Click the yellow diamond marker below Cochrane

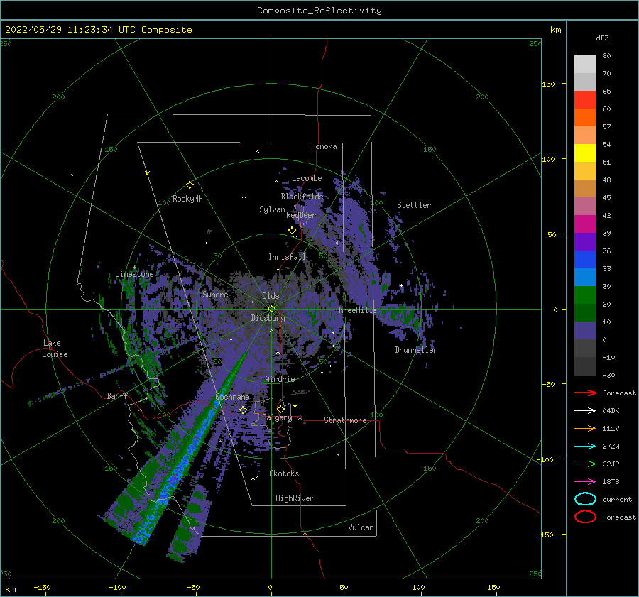pos(244,410)
